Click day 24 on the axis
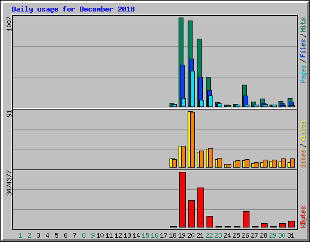310x242 pixels. click(x=227, y=235)
